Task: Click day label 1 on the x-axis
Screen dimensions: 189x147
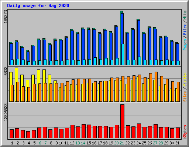Action: point(12,143)
